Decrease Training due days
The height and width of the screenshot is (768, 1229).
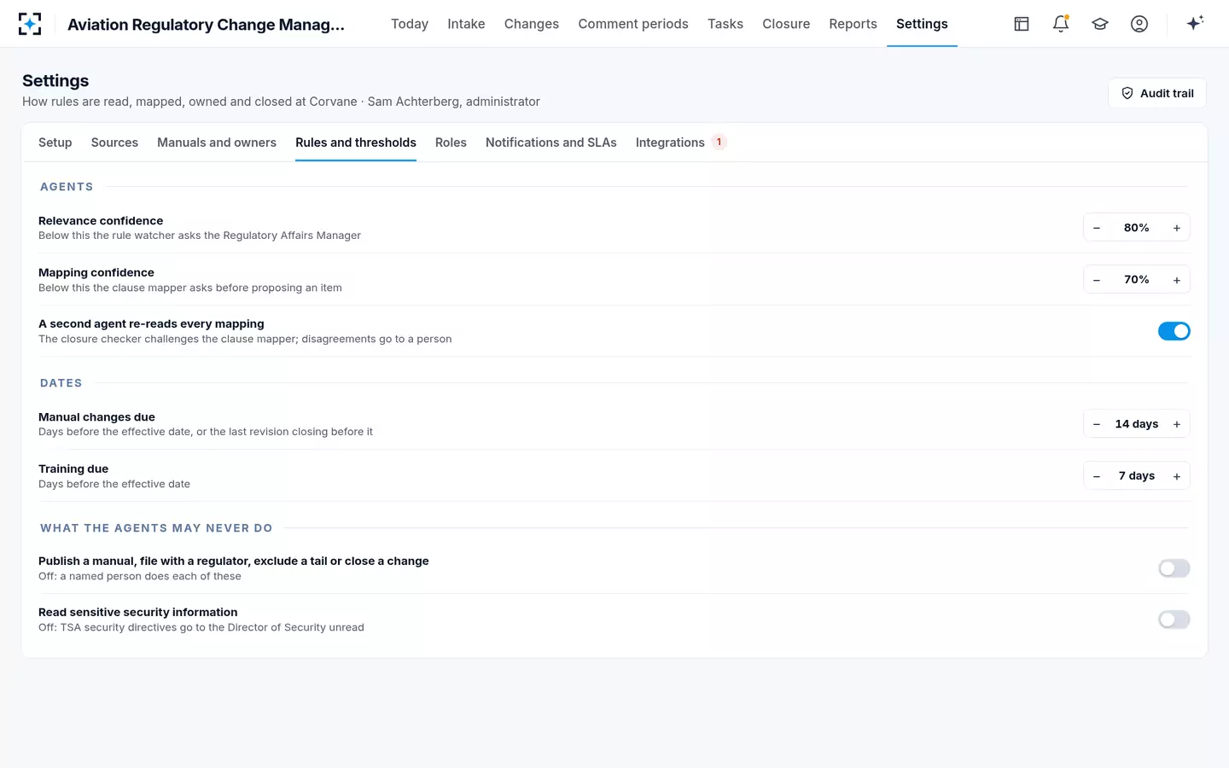(x=1097, y=476)
